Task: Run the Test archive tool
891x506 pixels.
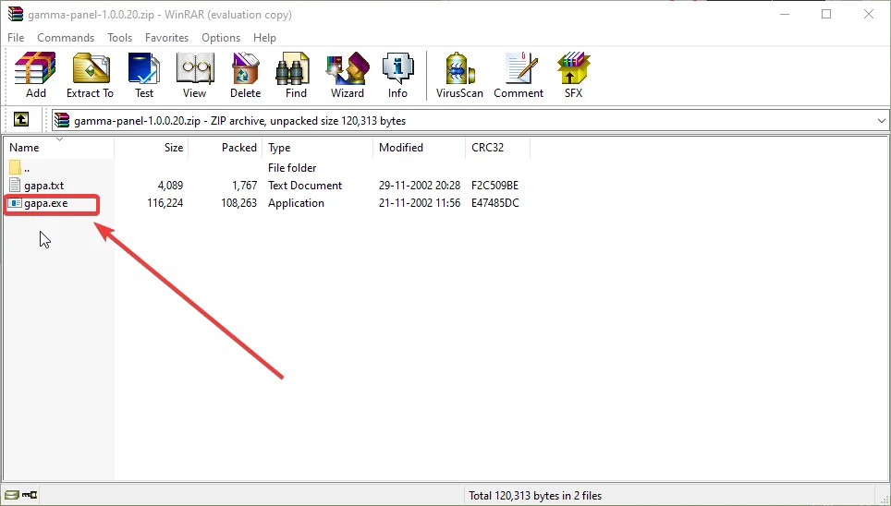Action: click(x=144, y=75)
